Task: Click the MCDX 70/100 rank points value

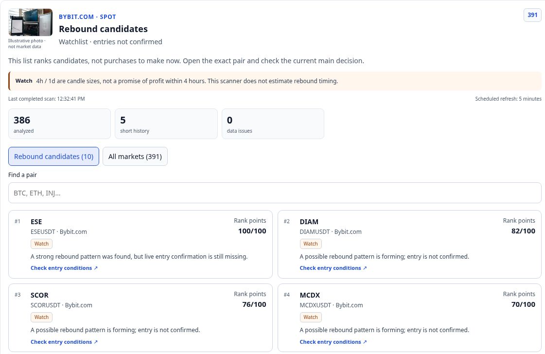Action: pyautogui.click(x=523, y=304)
